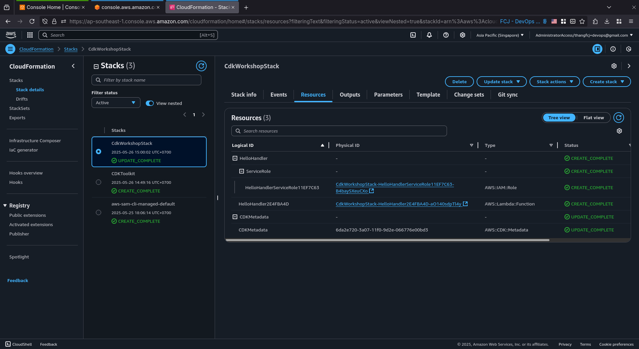639x349 pixels.
Task: Open info panel icon in breadcrumb bar
Action: coord(613,49)
